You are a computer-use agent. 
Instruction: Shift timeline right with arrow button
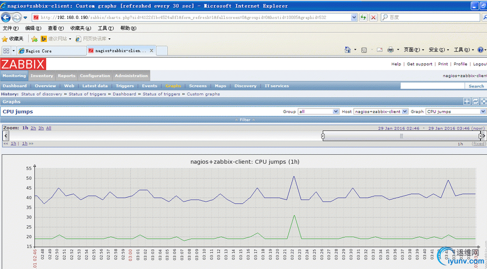click(484, 136)
